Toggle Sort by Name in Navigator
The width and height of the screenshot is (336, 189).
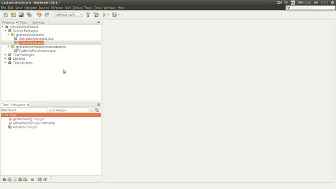40,180
